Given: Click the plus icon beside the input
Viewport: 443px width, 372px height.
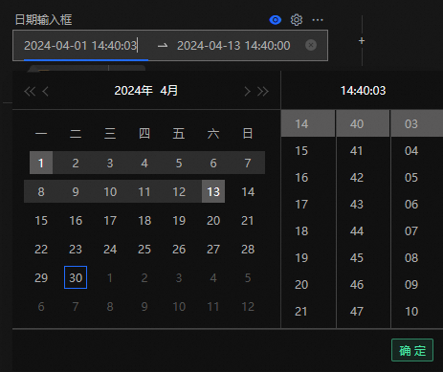Looking at the screenshot, I should pyautogui.click(x=362, y=41).
